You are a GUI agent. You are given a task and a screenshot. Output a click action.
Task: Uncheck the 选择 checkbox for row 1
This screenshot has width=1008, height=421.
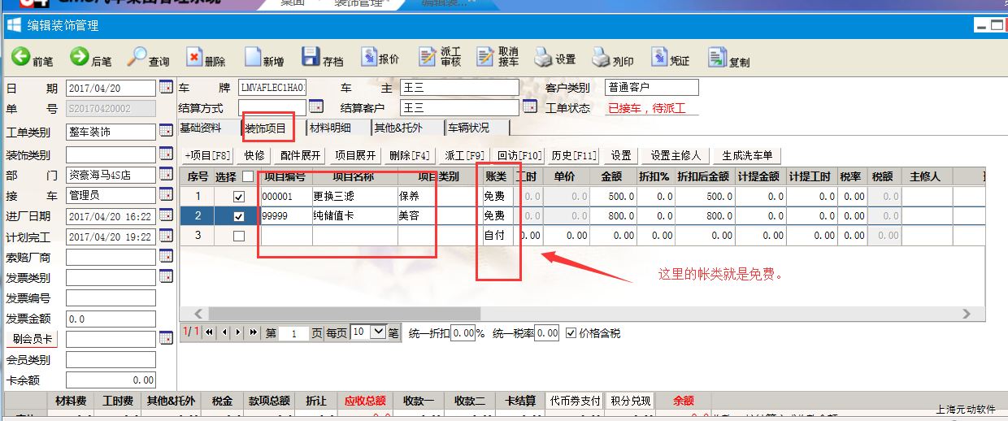click(238, 196)
